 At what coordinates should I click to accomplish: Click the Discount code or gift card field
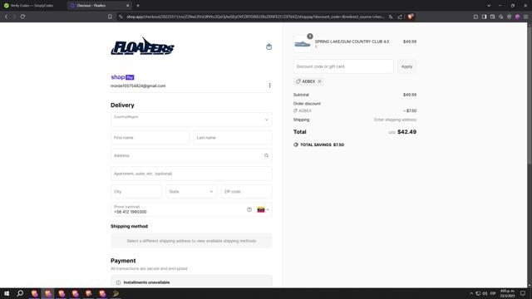click(x=343, y=66)
